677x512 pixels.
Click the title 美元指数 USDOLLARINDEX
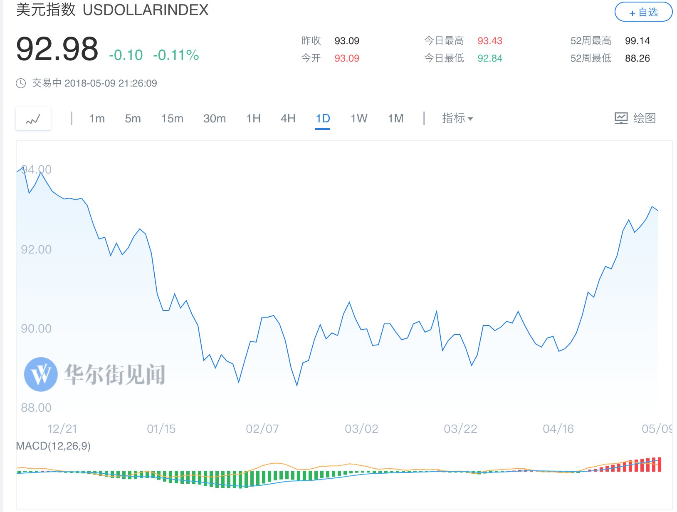pyautogui.click(x=112, y=10)
